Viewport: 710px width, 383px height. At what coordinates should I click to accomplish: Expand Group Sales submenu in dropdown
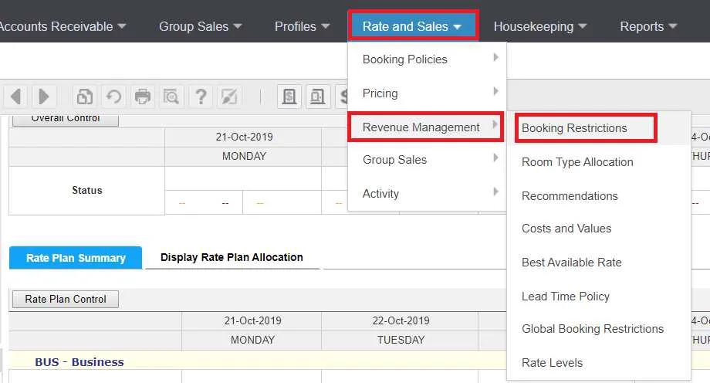tap(427, 160)
